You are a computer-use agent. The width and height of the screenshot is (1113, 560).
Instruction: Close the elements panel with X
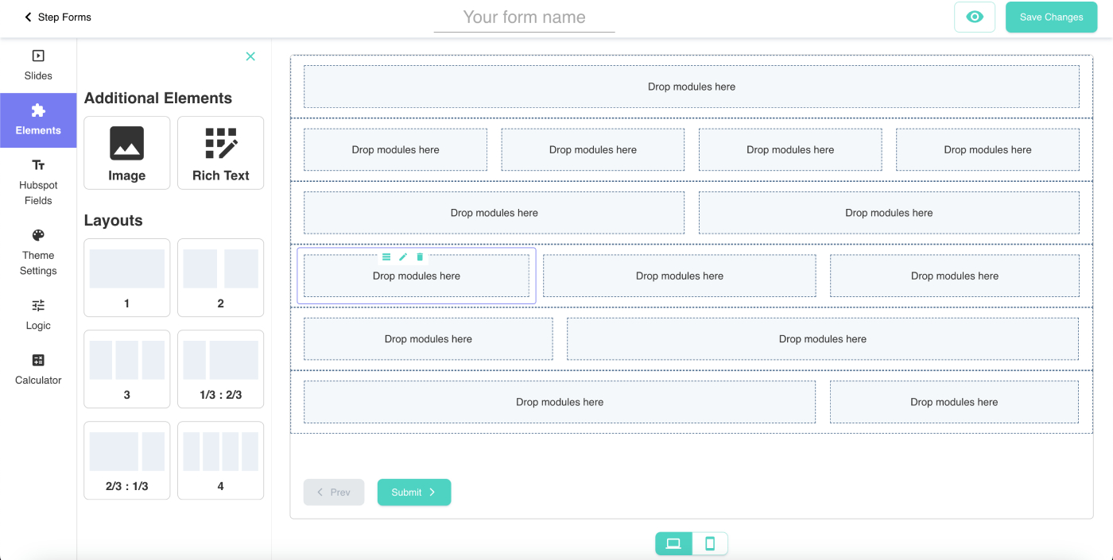click(x=250, y=56)
